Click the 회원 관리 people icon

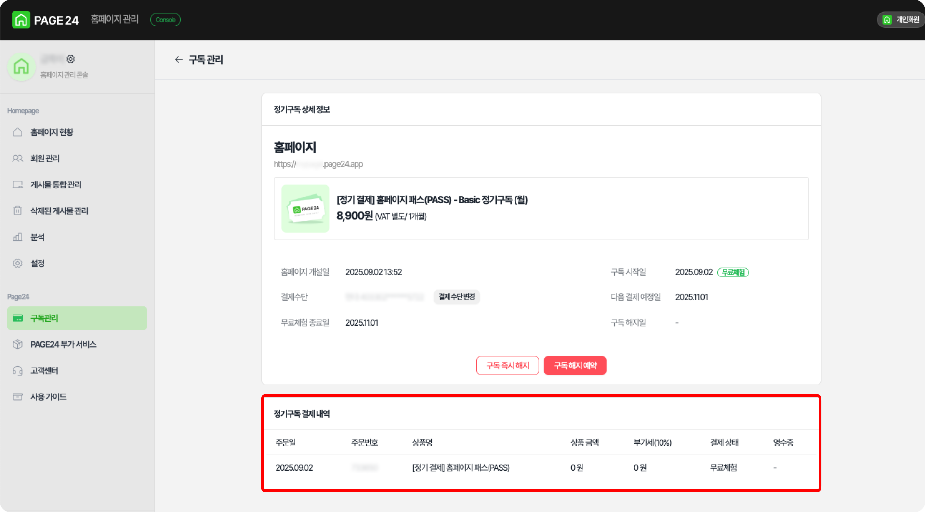click(18, 158)
